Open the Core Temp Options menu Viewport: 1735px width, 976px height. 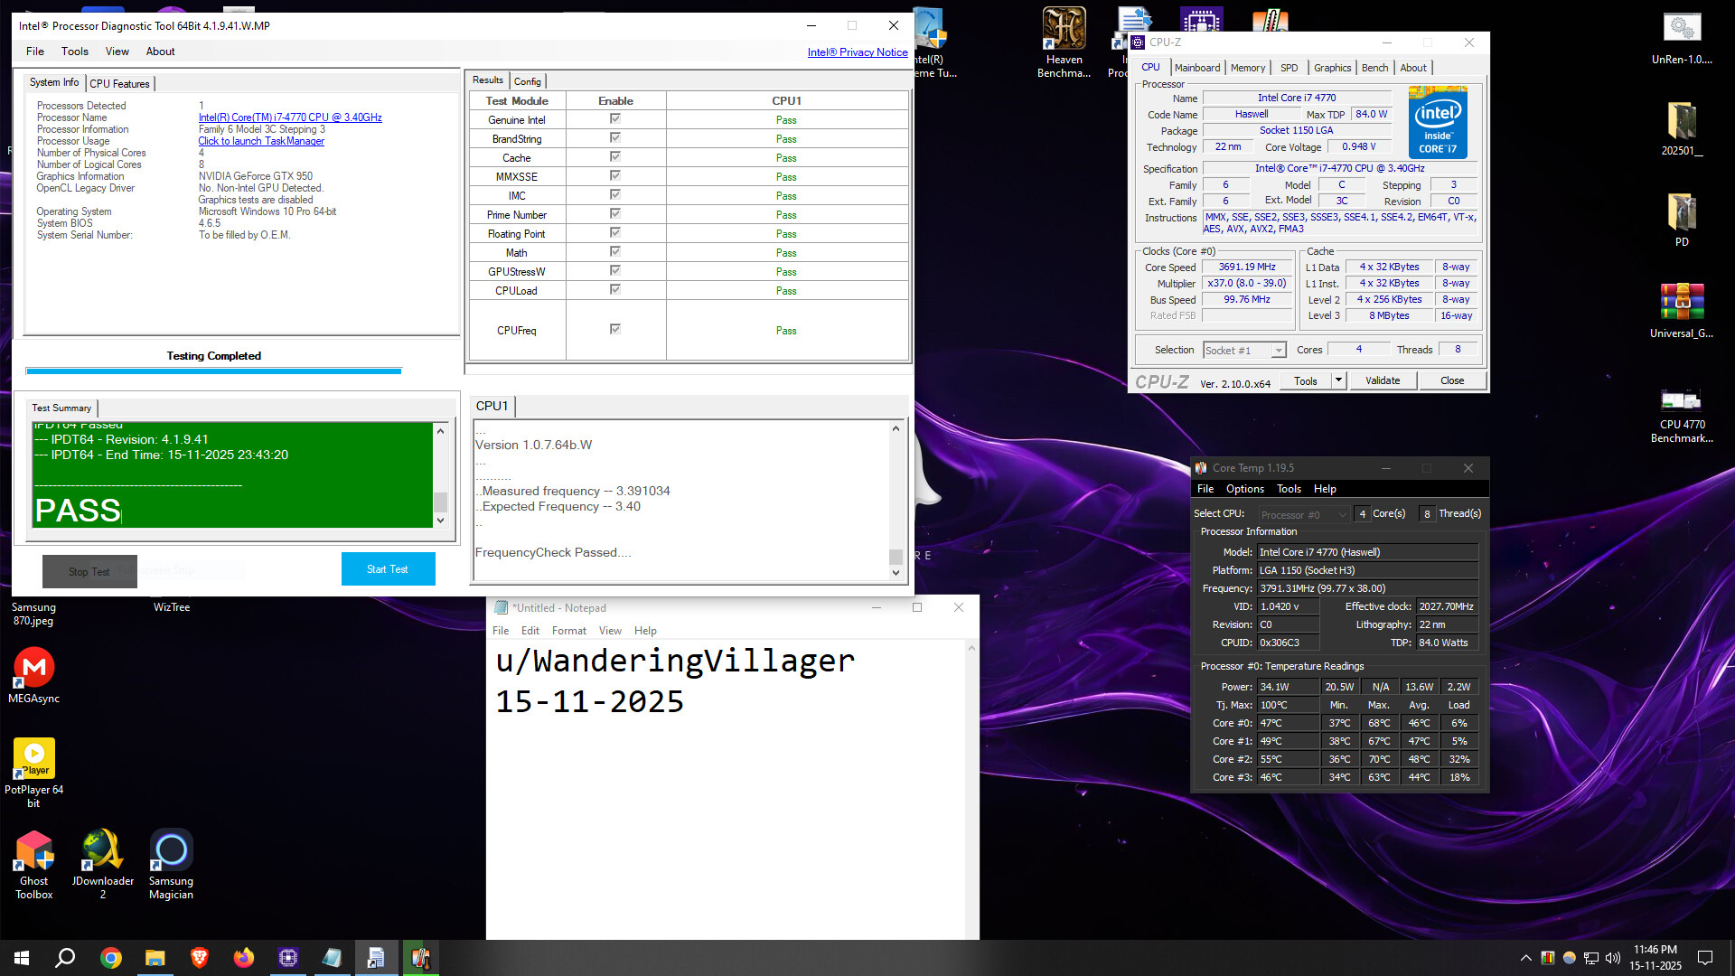[1244, 489]
